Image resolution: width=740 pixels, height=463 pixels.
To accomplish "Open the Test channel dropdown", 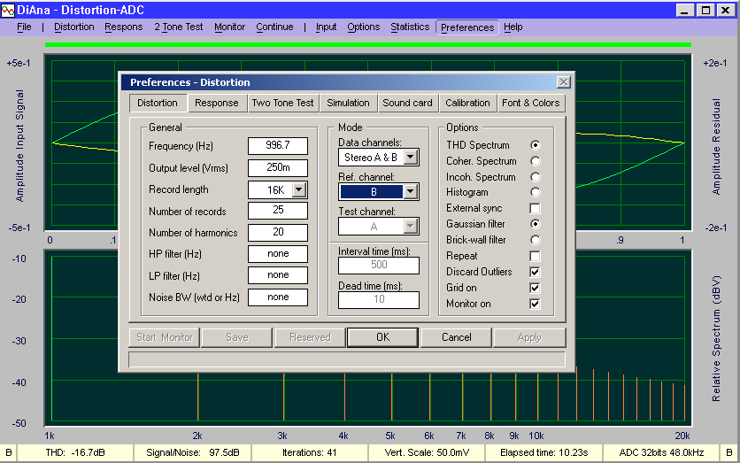I will [x=411, y=226].
